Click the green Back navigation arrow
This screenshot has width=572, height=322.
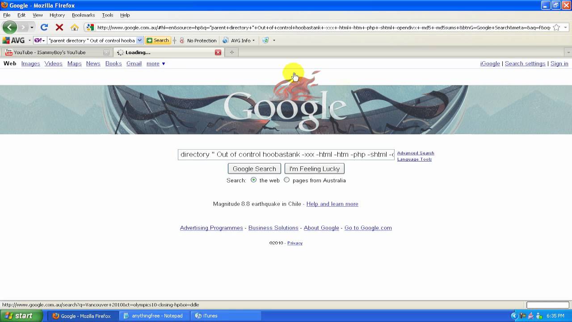pyautogui.click(x=9, y=27)
